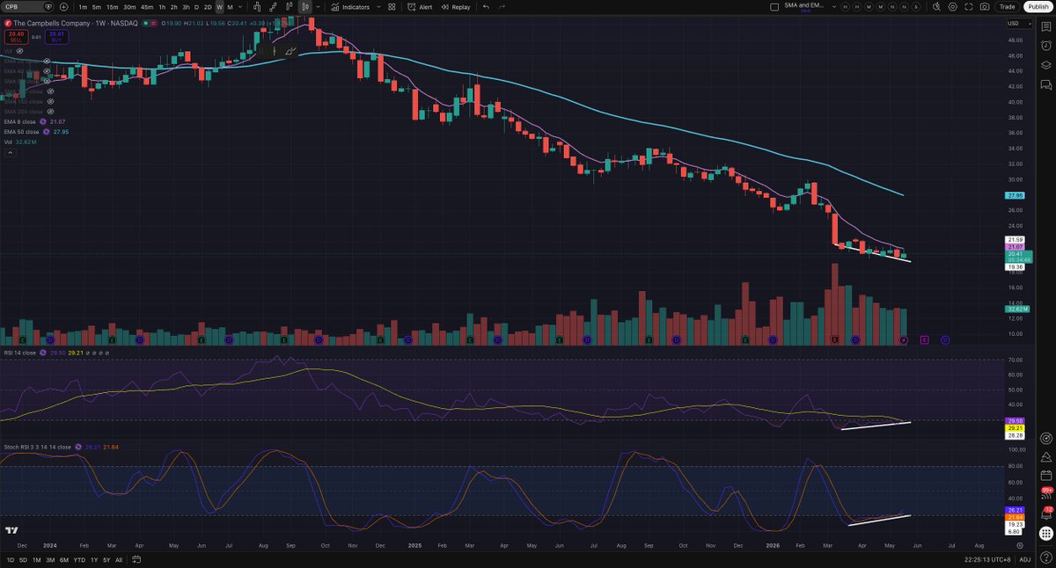
Task: Open the timeframe dropdown arrow
Action: click(x=241, y=6)
